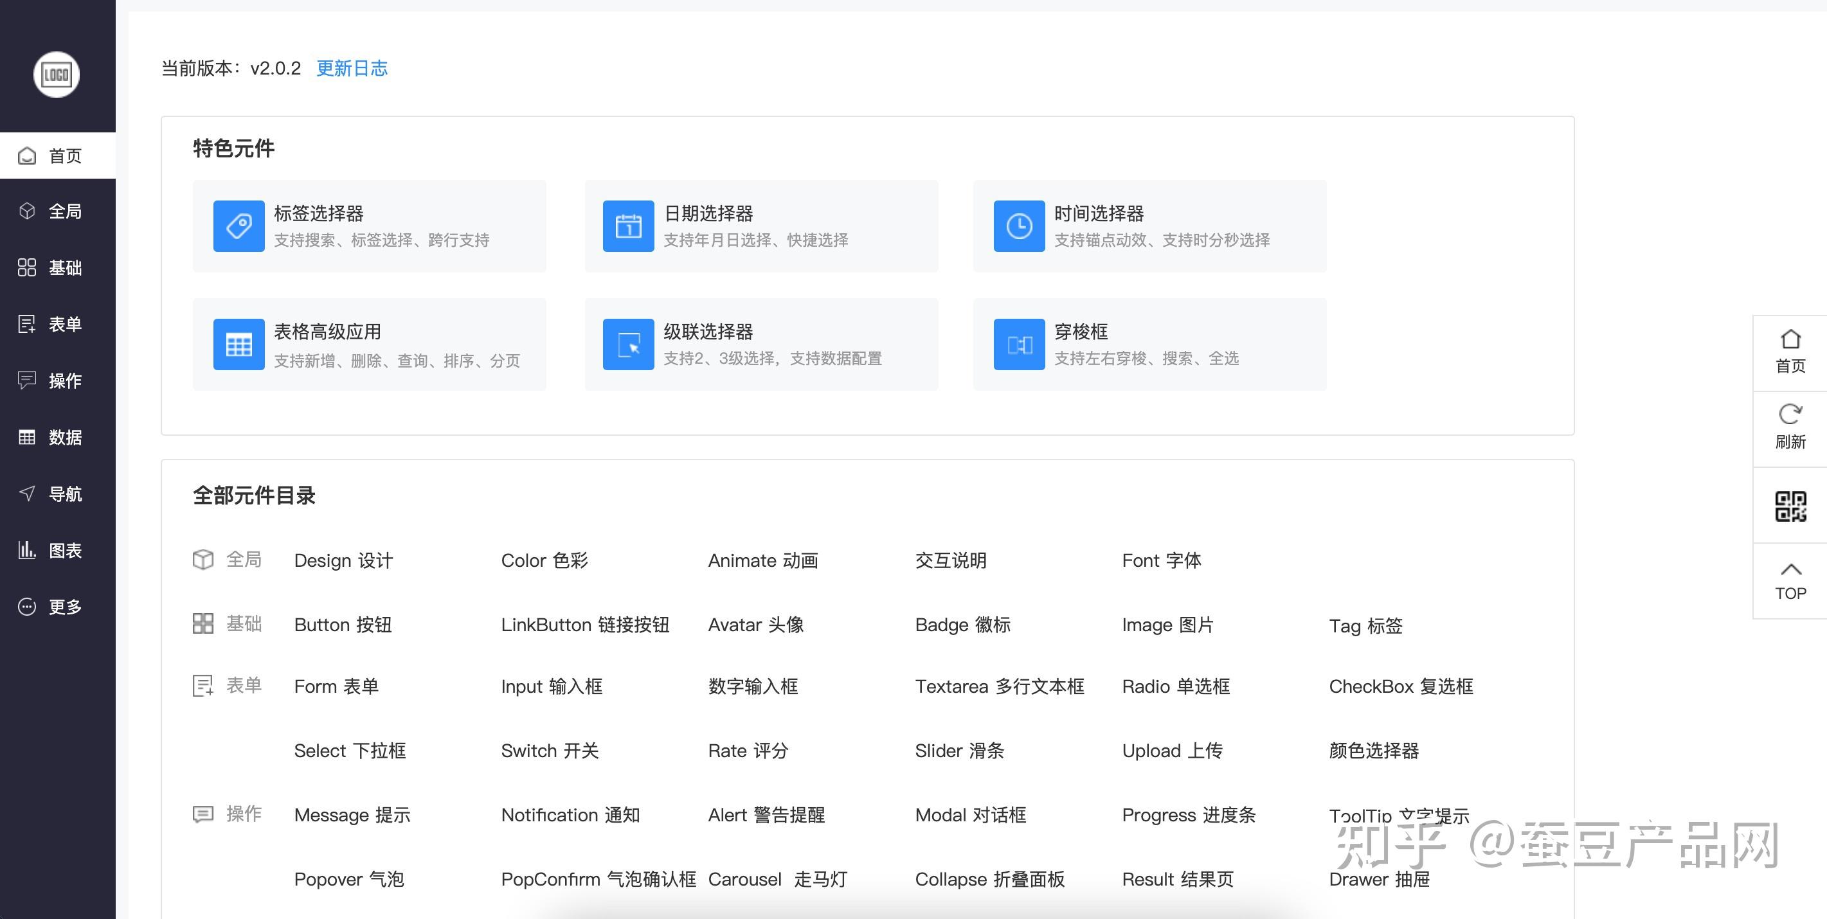The height and width of the screenshot is (919, 1827).
Task: Click the transfer icon on the 穿梭框 card
Action: pos(1018,344)
